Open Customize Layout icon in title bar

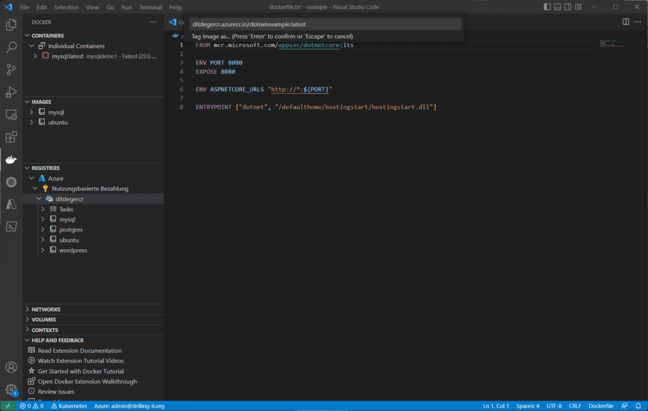point(578,7)
